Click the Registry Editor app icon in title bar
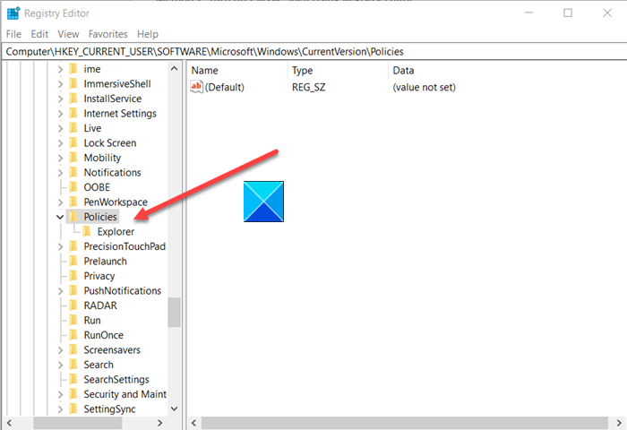Viewport: 627px width, 430px height. point(13,13)
